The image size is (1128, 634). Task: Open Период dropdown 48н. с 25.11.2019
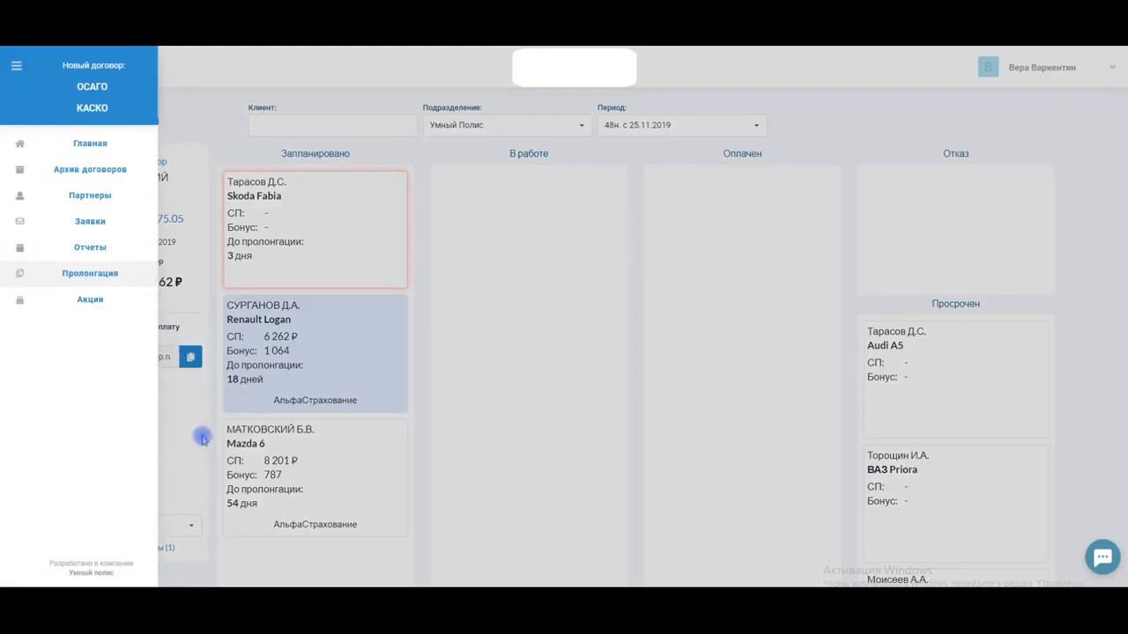(x=681, y=125)
